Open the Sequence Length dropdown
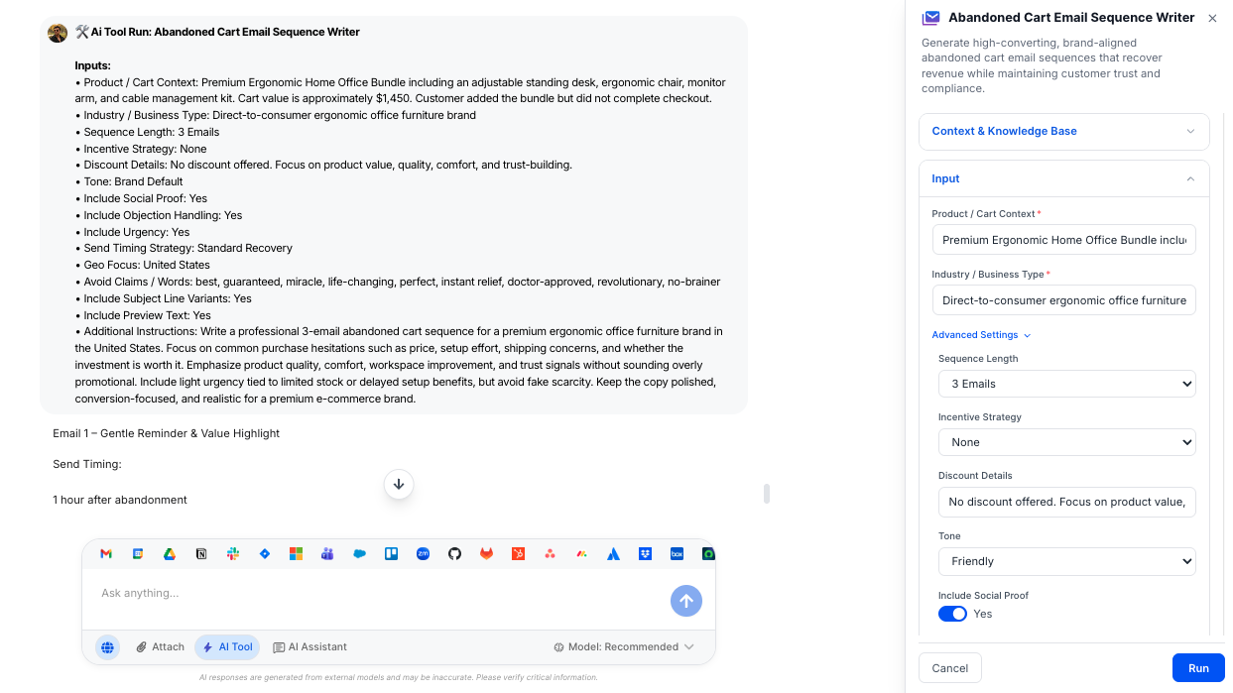1233x693 pixels. point(1066,384)
